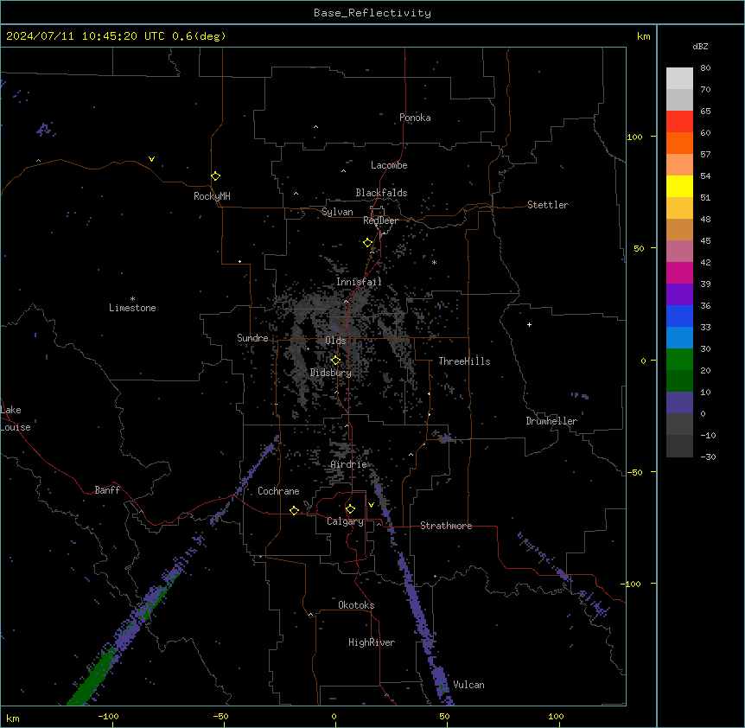Select the magenta 39-42 dBZ legend swatch
This screenshot has height=728, width=745.
pos(679,272)
